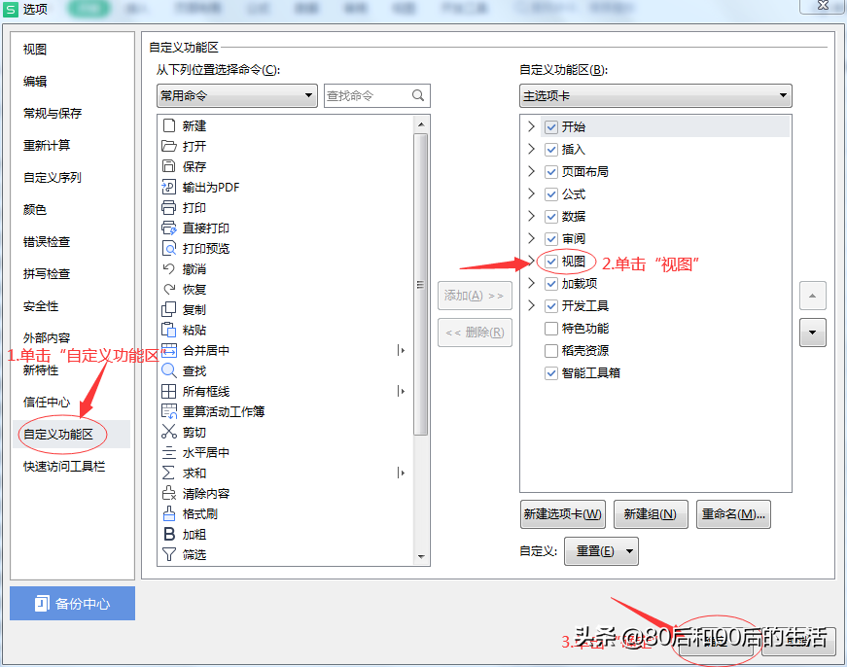Toggle the 开发工具 checkbox
The width and height of the screenshot is (847, 667).
point(551,306)
